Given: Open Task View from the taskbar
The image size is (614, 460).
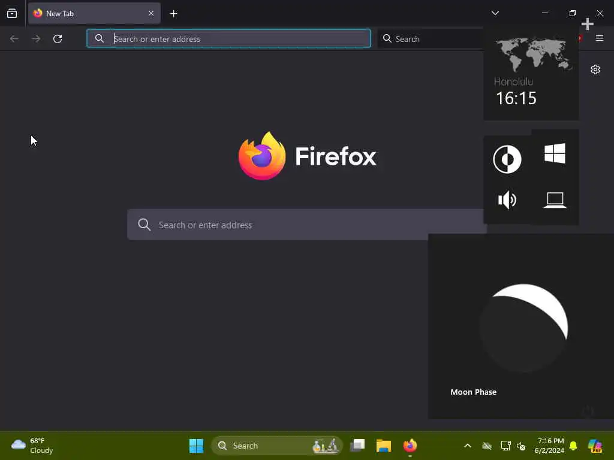Looking at the screenshot, I should pos(357,446).
